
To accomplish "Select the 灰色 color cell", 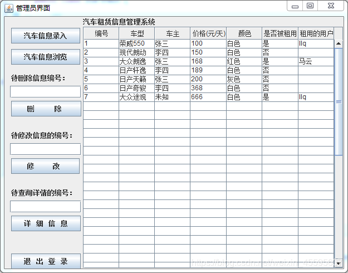I will click(244, 79).
